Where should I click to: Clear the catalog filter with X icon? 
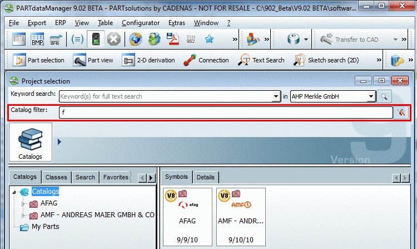pyautogui.click(x=401, y=113)
